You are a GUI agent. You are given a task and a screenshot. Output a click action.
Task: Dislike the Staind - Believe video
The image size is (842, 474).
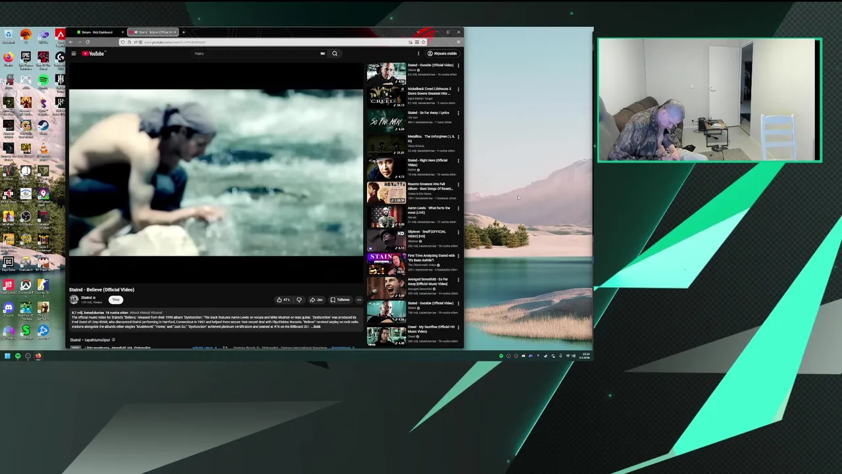point(299,300)
